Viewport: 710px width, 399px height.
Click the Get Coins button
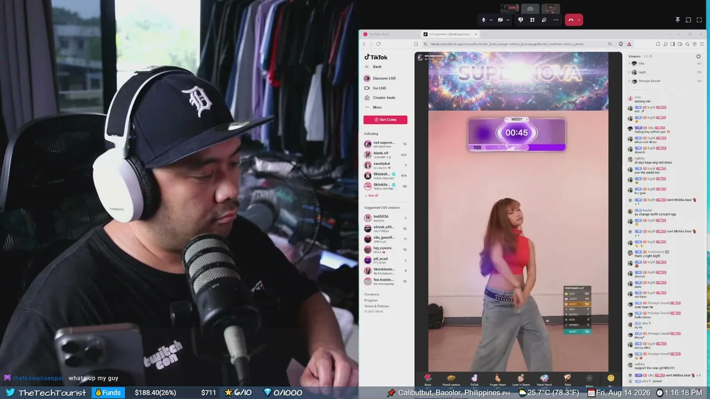[386, 120]
